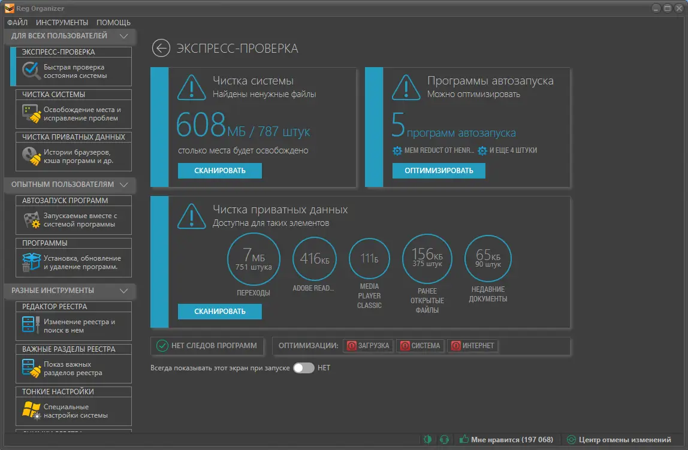Click the red power icon for СИСТЕМА
This screenshot has height=450, width=688.
(x=405, y=346)
